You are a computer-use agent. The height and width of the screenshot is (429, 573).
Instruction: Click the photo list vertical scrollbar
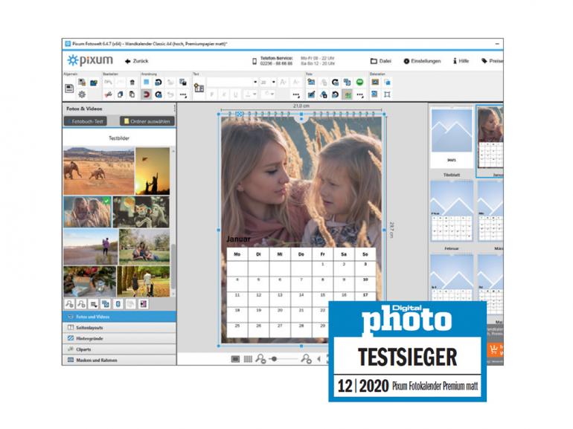(x=173, y=266)
